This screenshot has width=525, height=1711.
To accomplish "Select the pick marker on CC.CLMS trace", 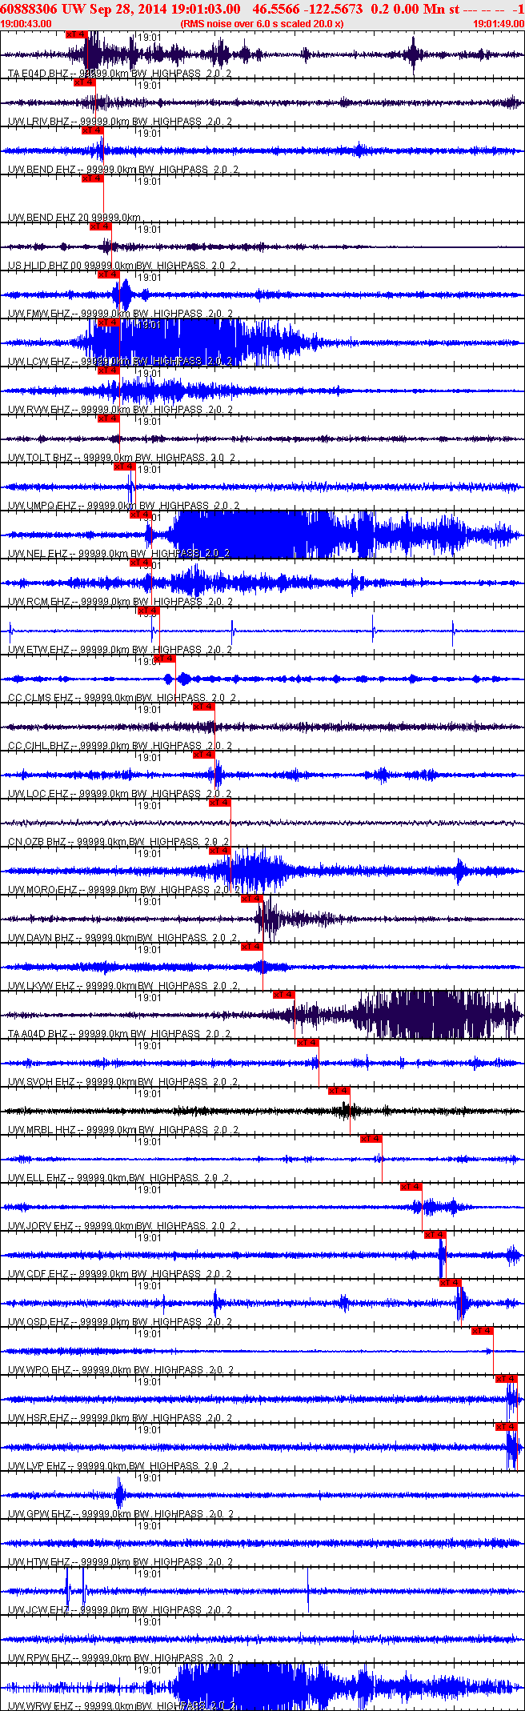I will [164, 659].
